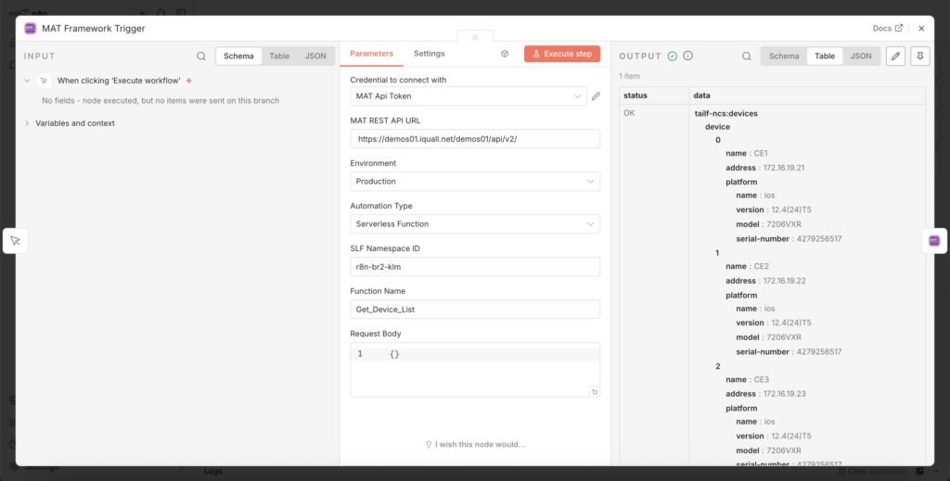Edit output data with the pencil icon
This screenshot has width=950, height=481.
[895, 57]
